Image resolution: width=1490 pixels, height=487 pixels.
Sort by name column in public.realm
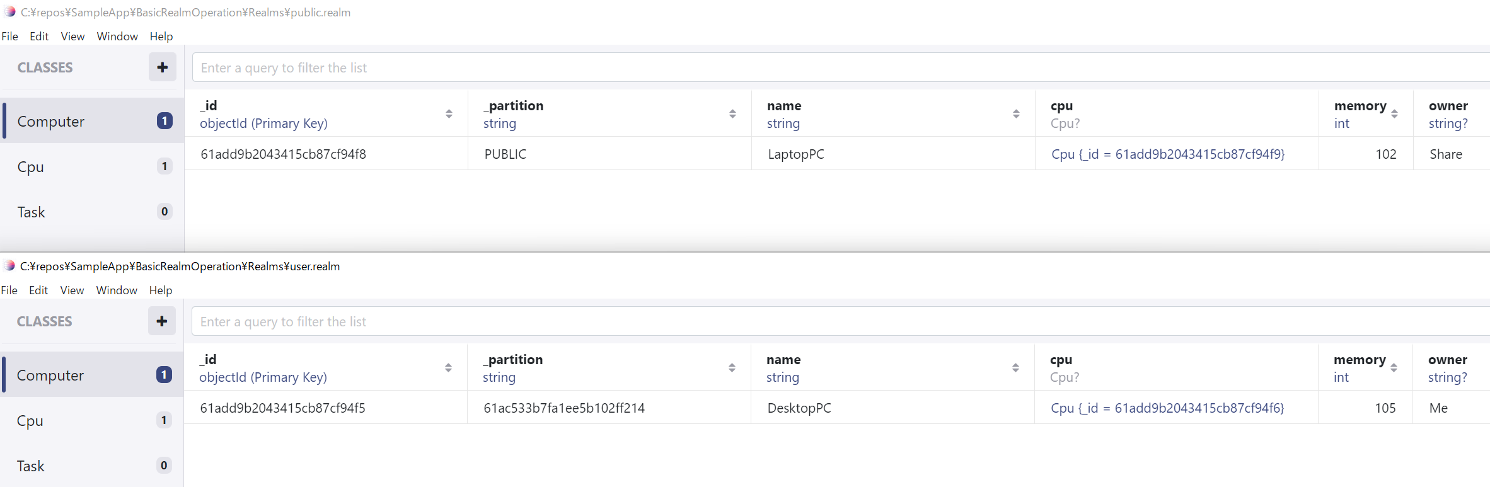point(1016,114)
